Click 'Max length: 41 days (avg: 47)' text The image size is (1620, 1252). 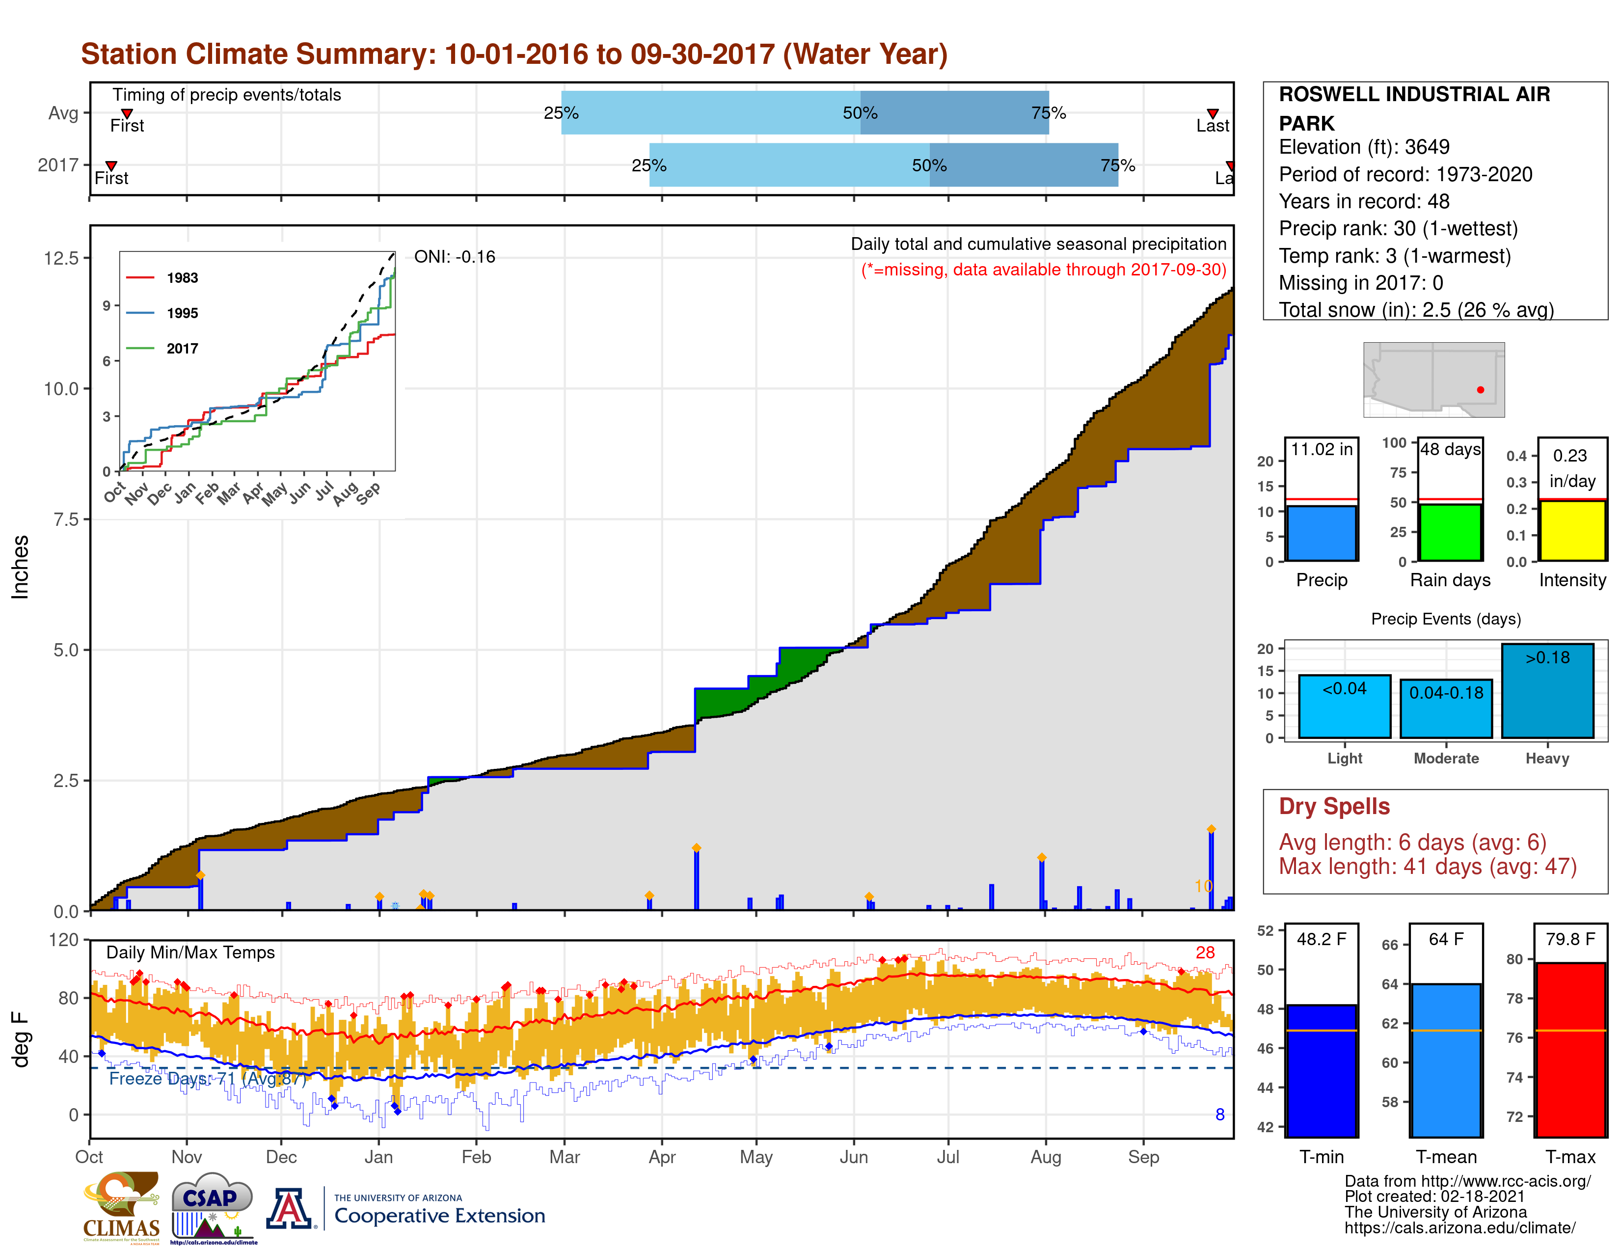click(1428, 866)
